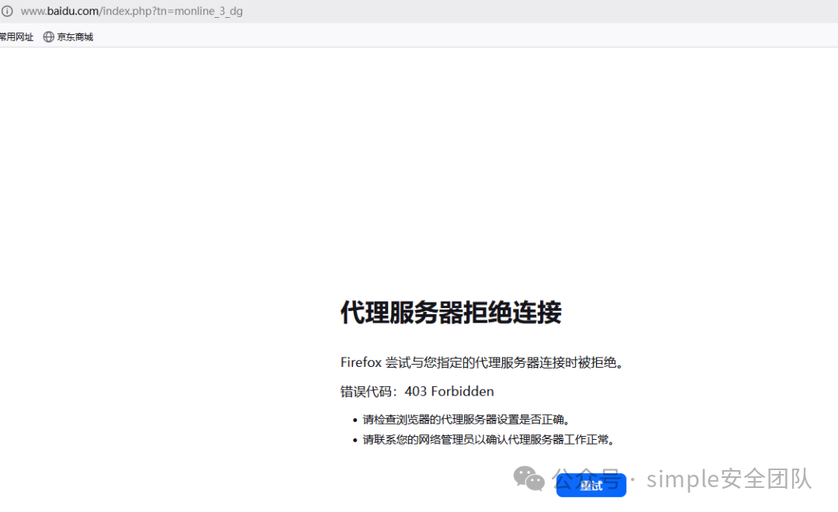Click the error heading 代理服务器拒绝连接
This screenshot has height=512, width=838.
pos(452,313)
